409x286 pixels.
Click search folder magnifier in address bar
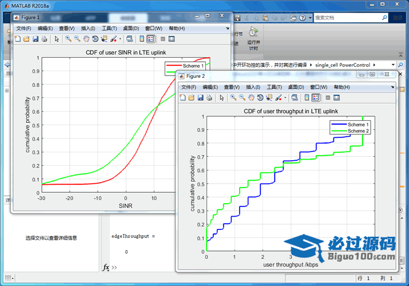click(400, 65)
